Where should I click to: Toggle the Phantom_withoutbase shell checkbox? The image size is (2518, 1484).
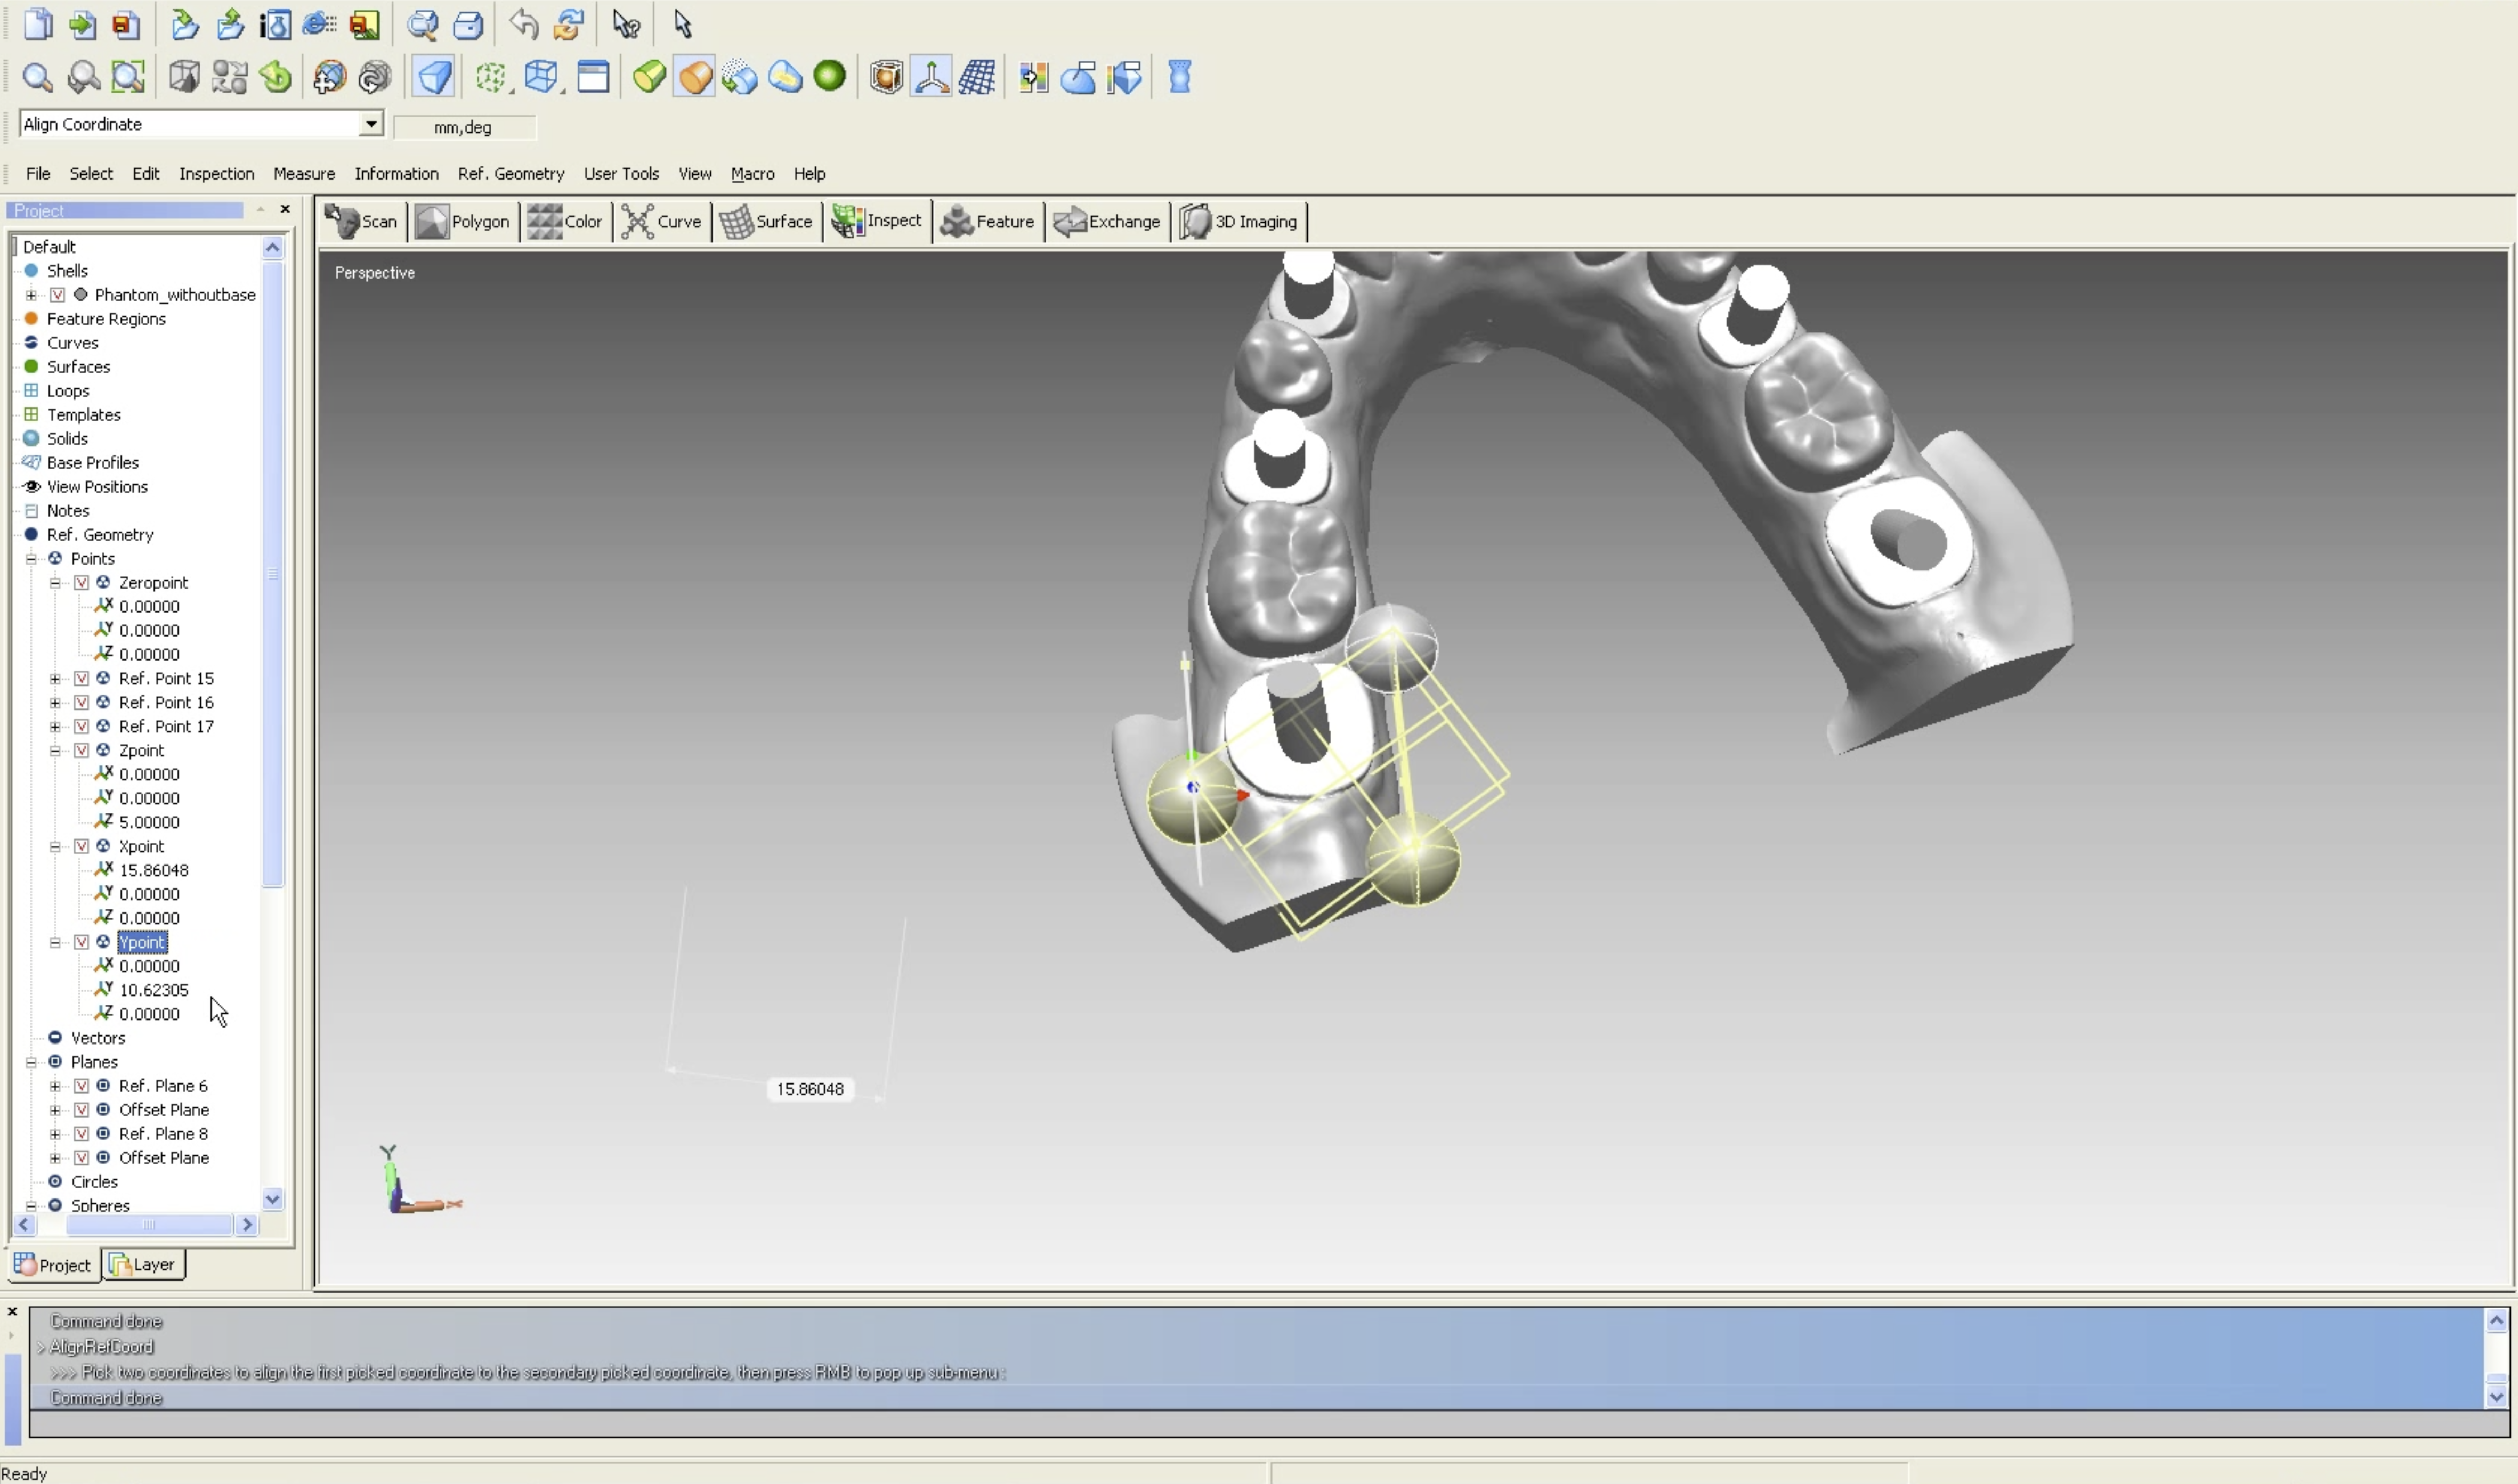pos(58,295)
